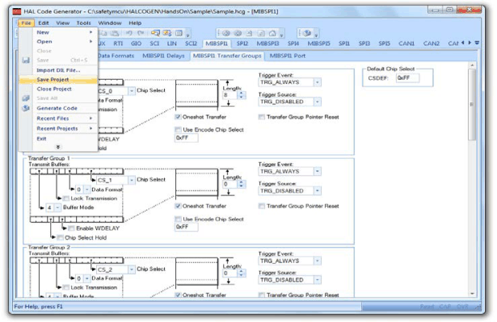Expand File menu with bottom double chevron

click(58, 147)
